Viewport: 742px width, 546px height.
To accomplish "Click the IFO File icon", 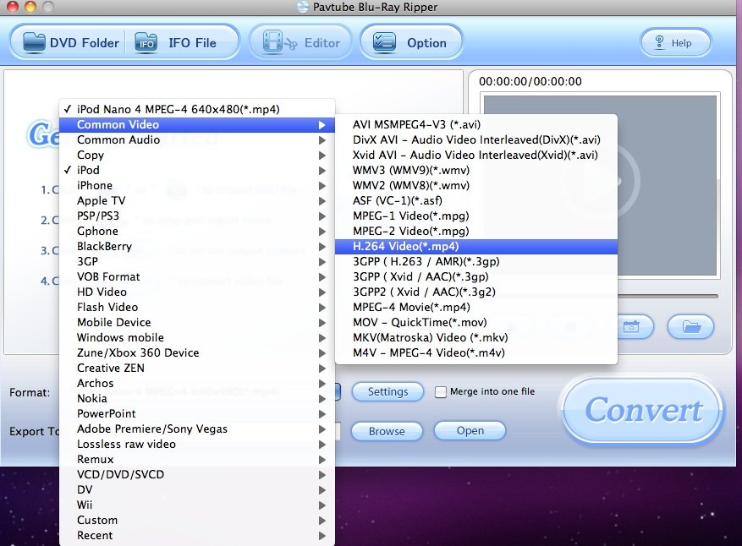I will pos(146,42).
